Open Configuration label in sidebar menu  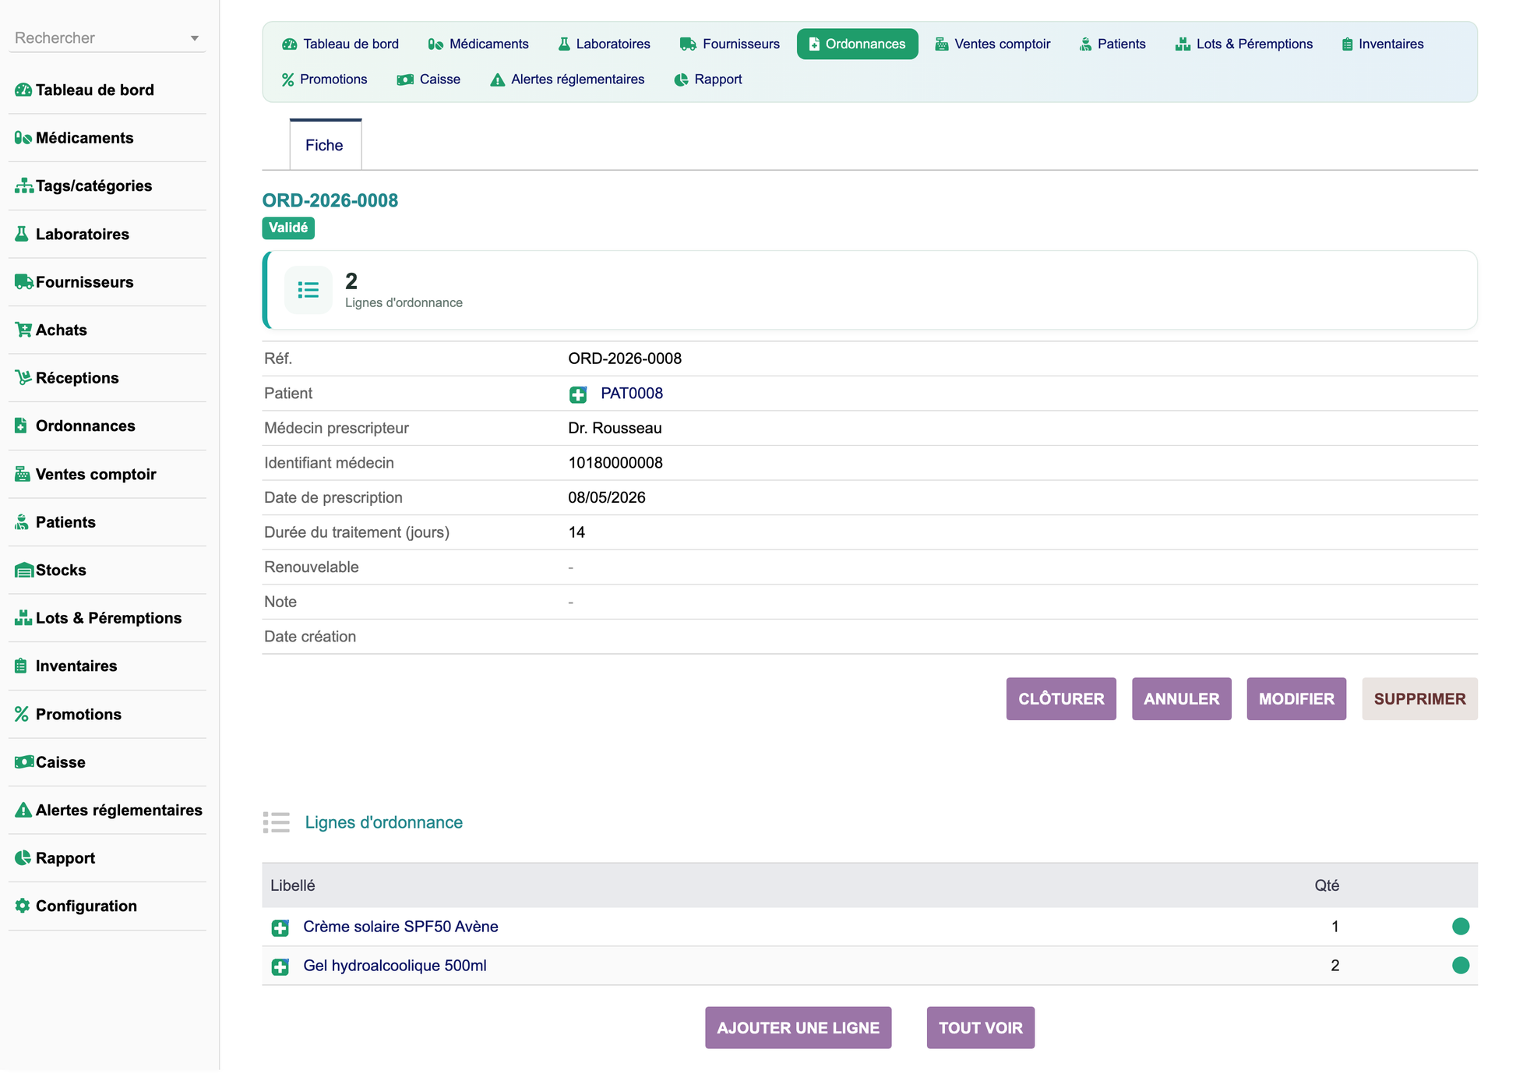coord(86,906)
